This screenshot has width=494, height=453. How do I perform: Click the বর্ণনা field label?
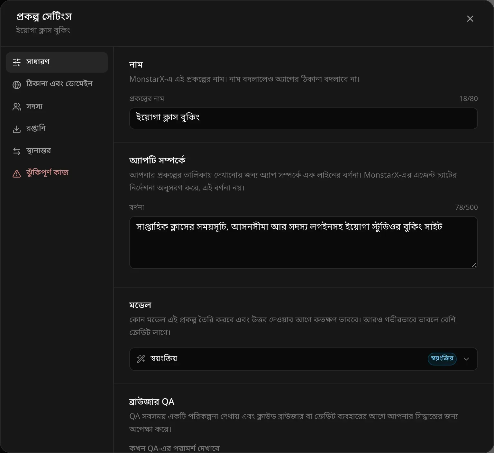136,207
